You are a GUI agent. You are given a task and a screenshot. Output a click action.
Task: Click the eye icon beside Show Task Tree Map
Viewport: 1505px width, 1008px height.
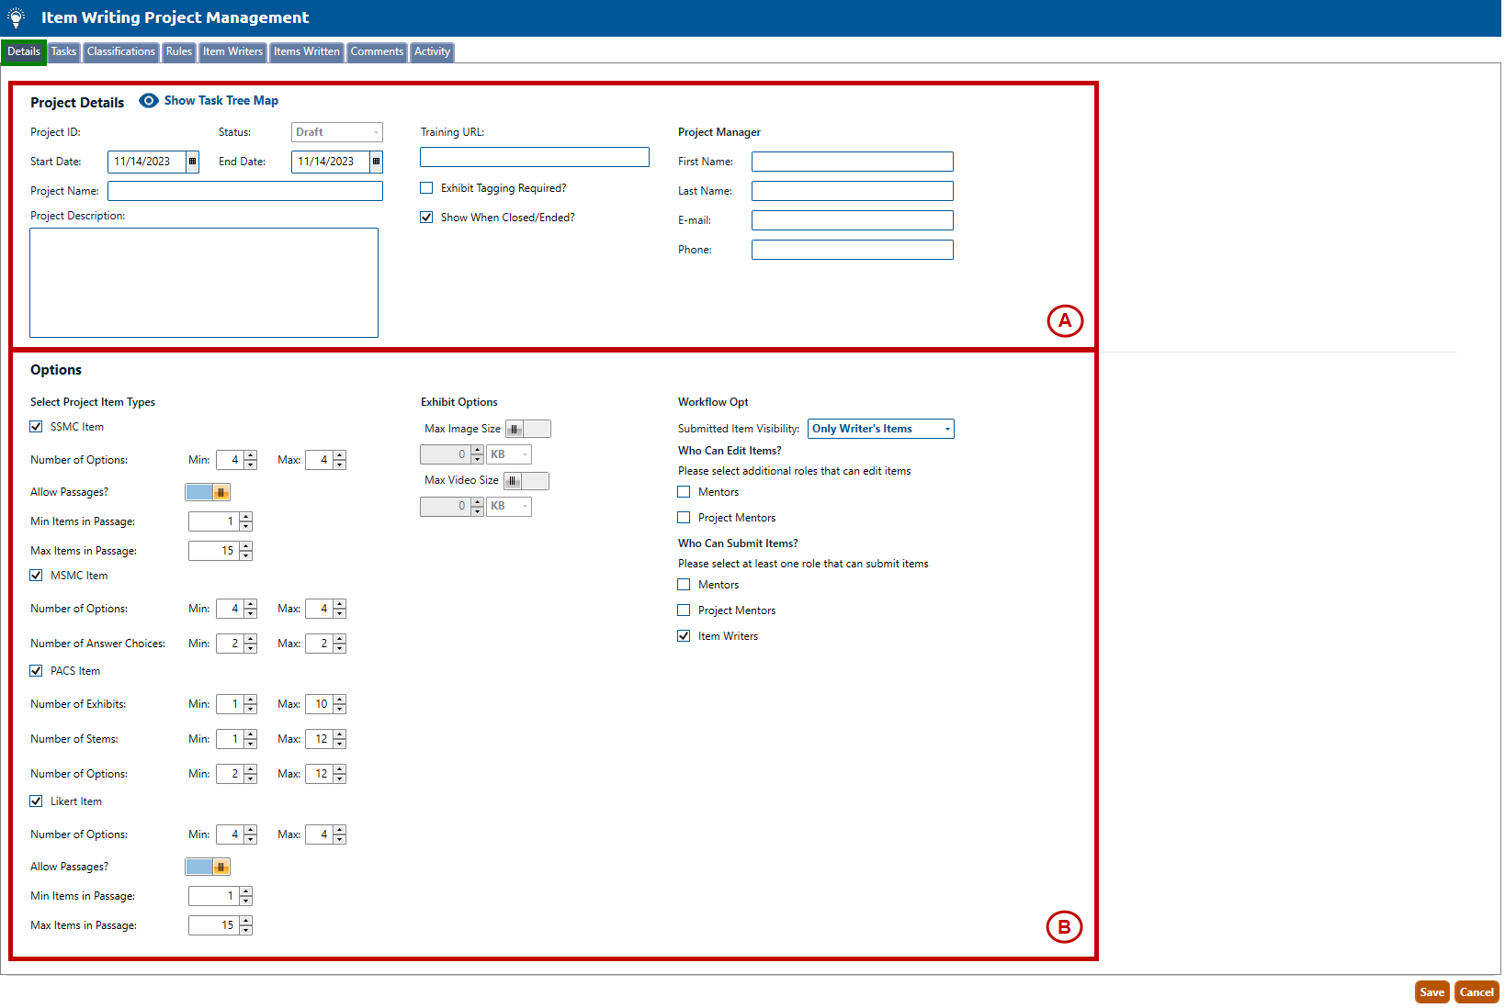(x=148, y=101)
